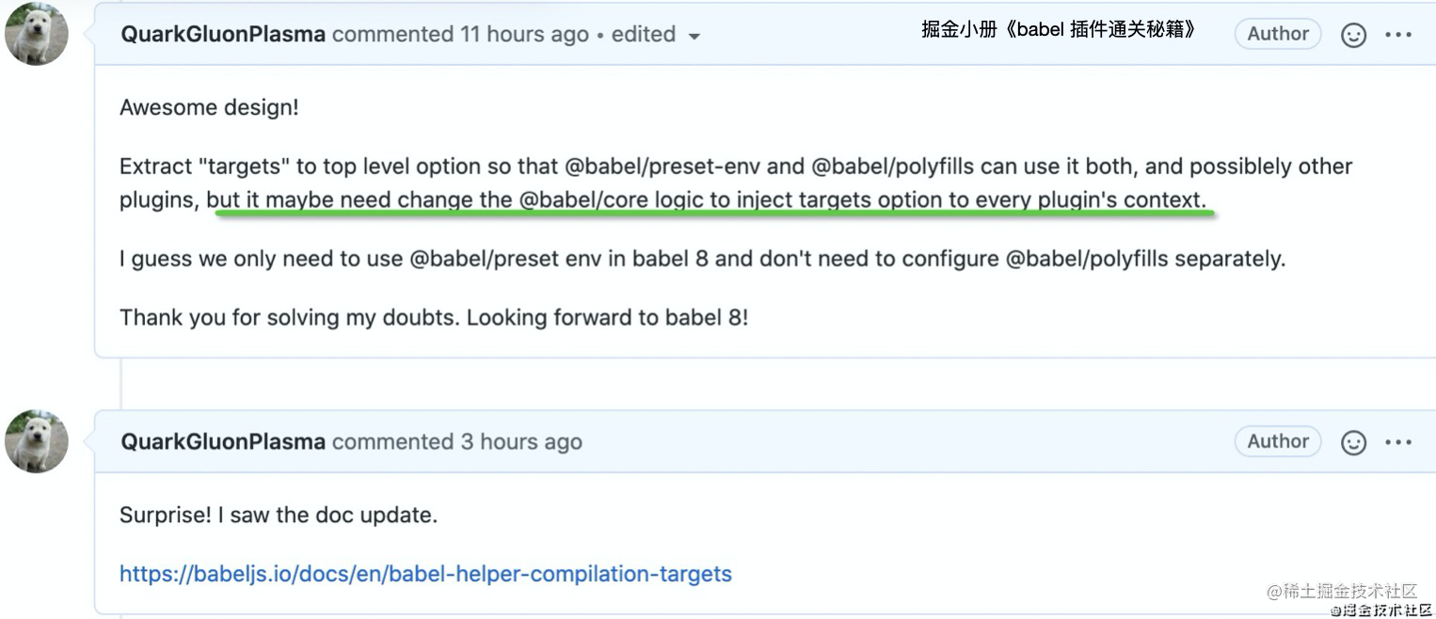Screen dimensions: 1436x619
Task: Open the babel-helper-compilation-targets docs link
Action: click(x=425, y=574)
